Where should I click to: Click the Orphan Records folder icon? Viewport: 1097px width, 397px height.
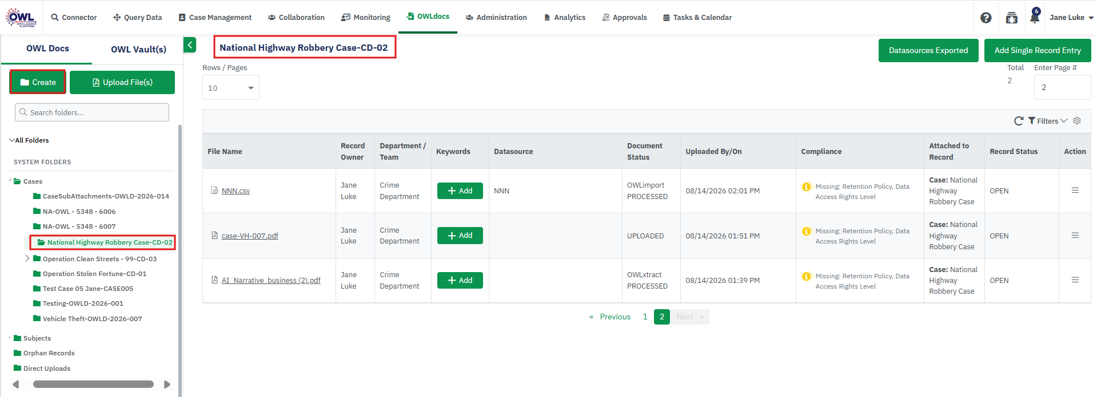point(17,353)
